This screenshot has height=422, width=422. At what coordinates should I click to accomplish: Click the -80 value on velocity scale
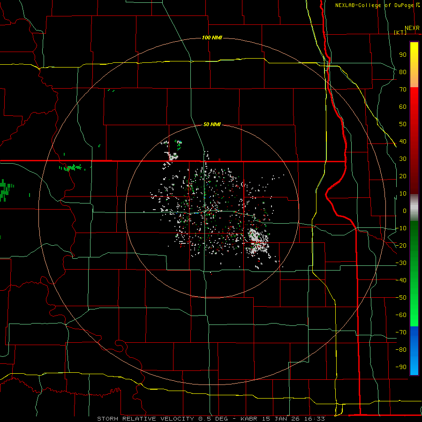tap(401, 350)
